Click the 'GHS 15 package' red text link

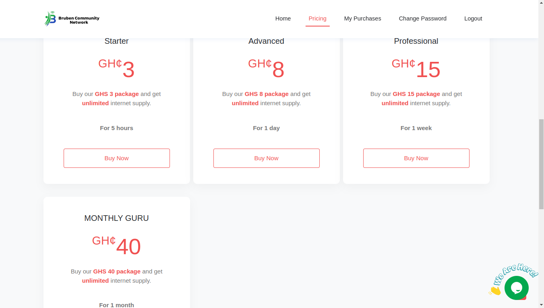pos(416,94)
